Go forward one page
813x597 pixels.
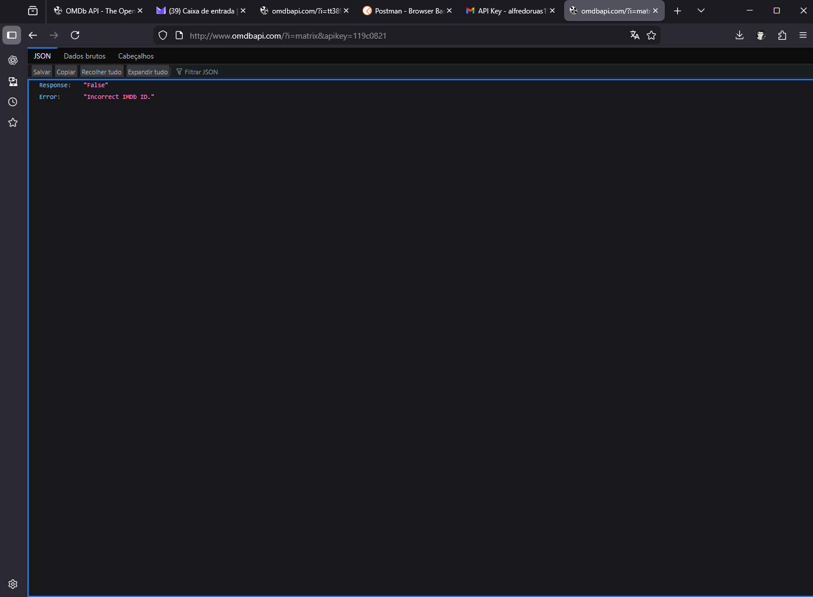click(x=54, y=35)
